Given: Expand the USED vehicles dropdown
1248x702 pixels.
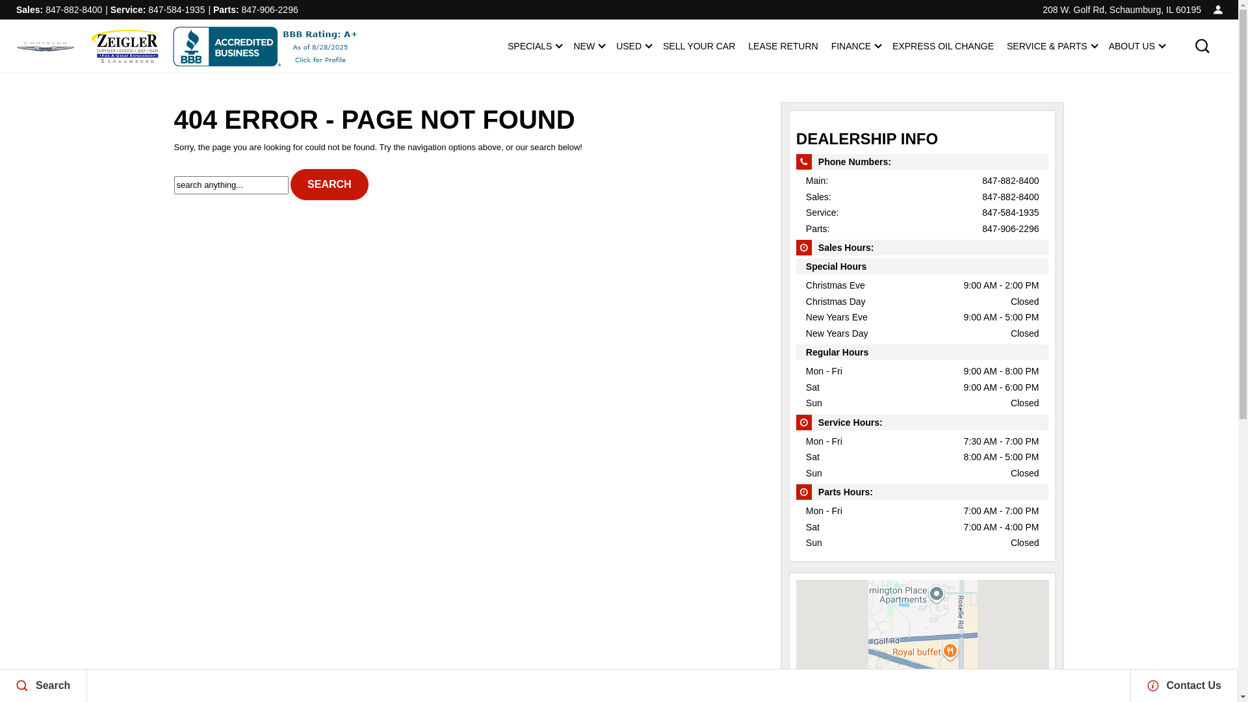Looking at the screenshot, I should (634, 46).
